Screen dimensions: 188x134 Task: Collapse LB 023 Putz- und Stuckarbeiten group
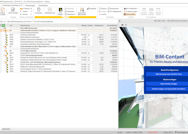coord(4,62)
